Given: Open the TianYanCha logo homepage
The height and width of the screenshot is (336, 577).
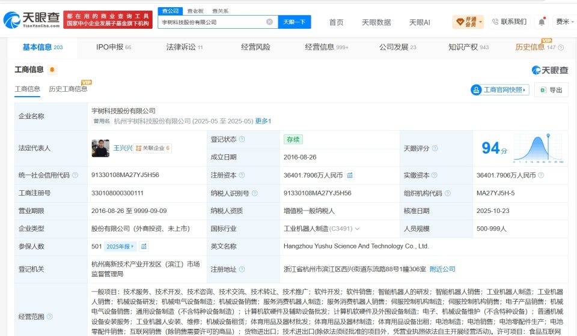Looking at the screenshot, I should tap(32, 19).
